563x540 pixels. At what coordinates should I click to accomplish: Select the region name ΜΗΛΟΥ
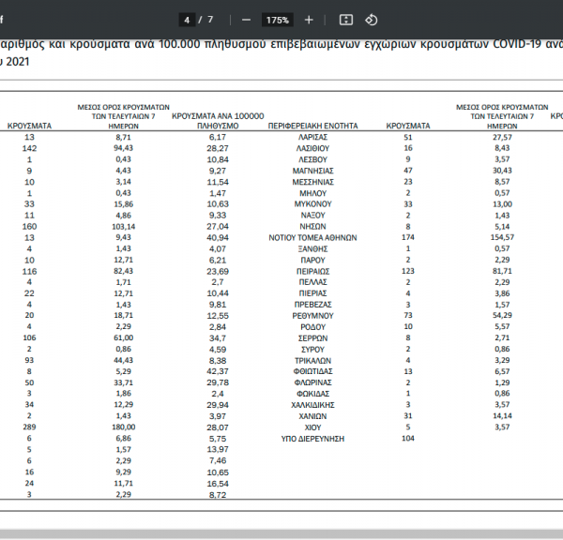point(312,193)
